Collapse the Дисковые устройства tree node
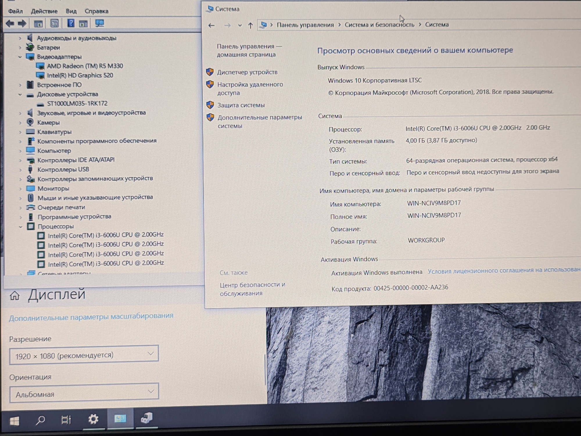The image size is (581, 436). coord(20,94)
